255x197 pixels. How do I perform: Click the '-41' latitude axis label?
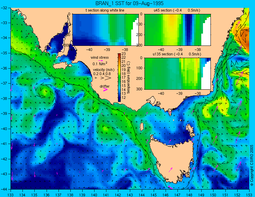coord(4,144)
